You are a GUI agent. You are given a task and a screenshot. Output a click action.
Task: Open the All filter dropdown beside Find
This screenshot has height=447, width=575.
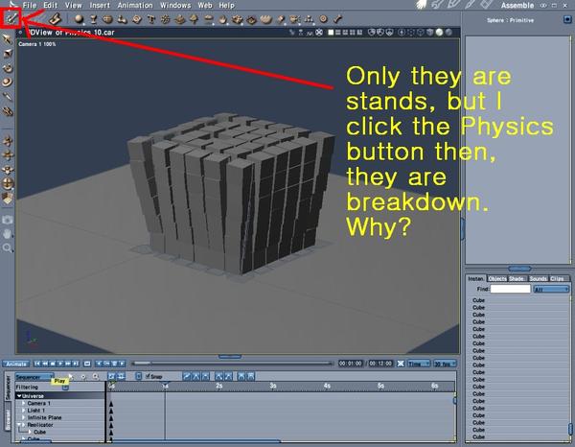pos(552,289)
